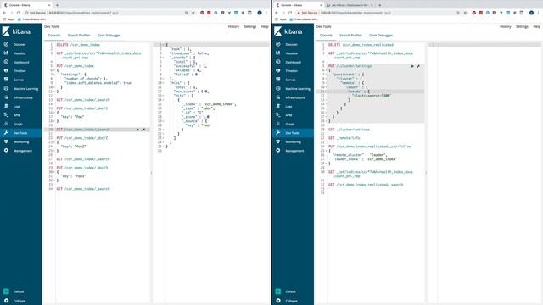Open new tab in left browser window
543x305 pixels.
[57, 5]
